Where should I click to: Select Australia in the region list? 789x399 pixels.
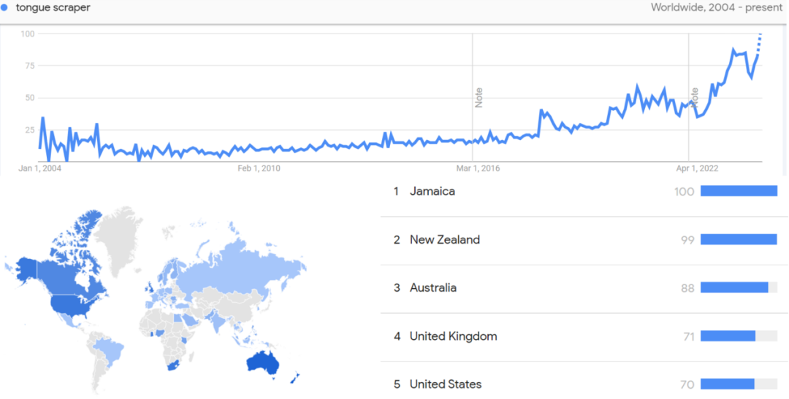pyautogui.click(x=432, y=287)
